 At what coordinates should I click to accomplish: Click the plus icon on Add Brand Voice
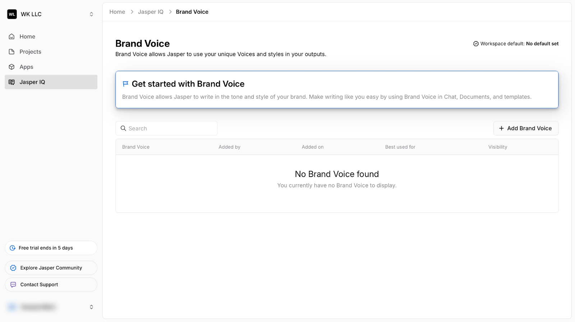click(501, 129)
